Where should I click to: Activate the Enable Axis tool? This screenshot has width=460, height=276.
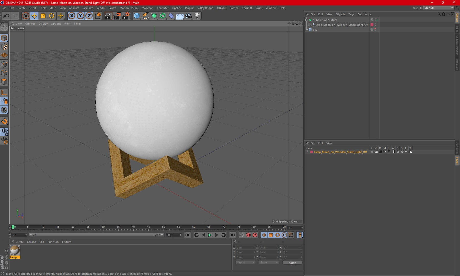(x=4, y=93)
